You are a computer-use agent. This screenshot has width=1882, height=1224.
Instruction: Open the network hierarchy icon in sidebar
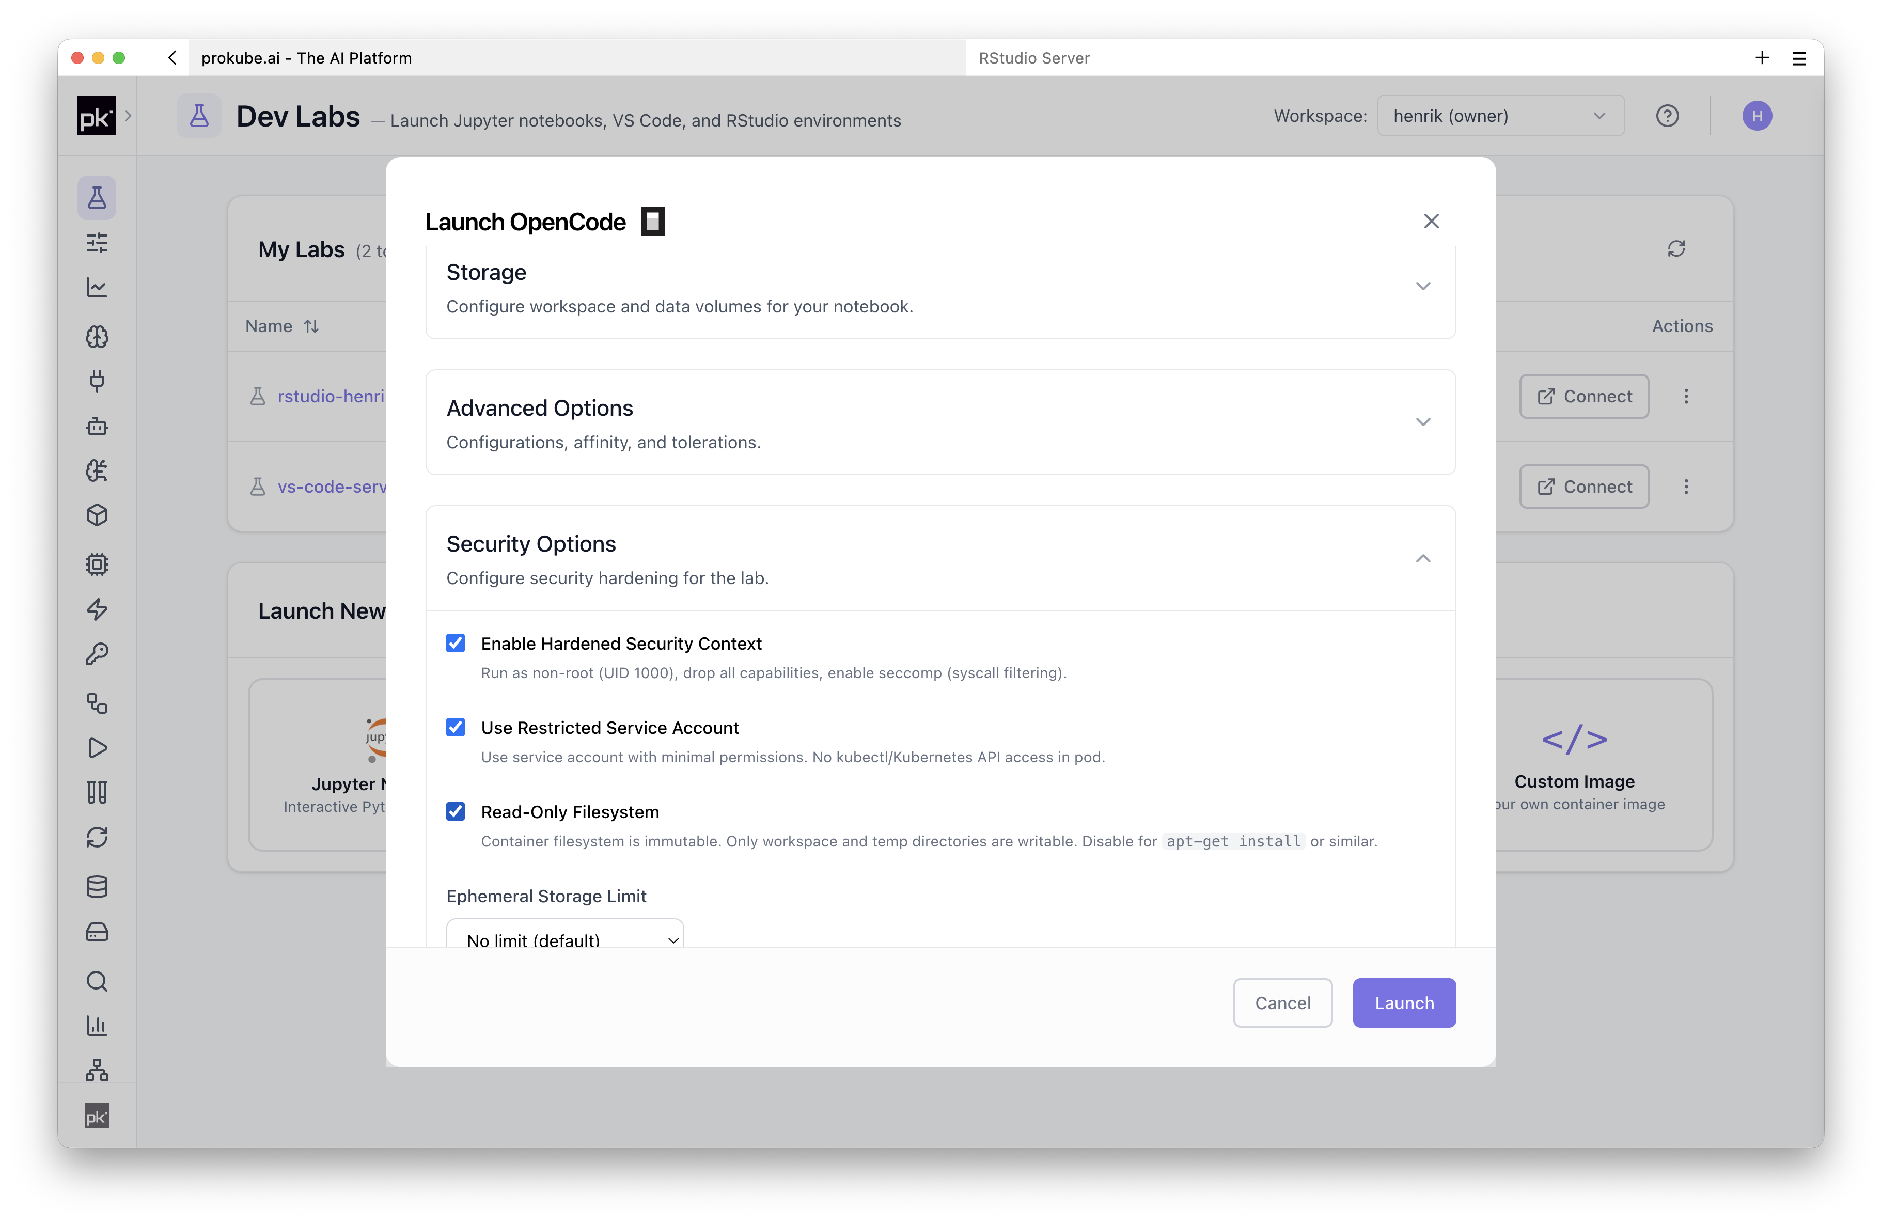coord(97,1071)
